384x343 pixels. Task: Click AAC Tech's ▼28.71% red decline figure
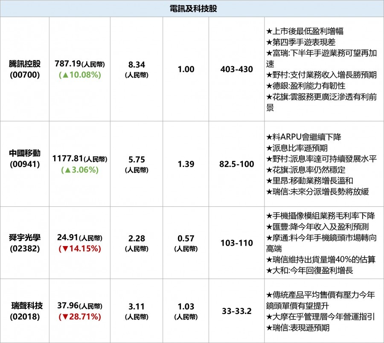coord(80,317)
